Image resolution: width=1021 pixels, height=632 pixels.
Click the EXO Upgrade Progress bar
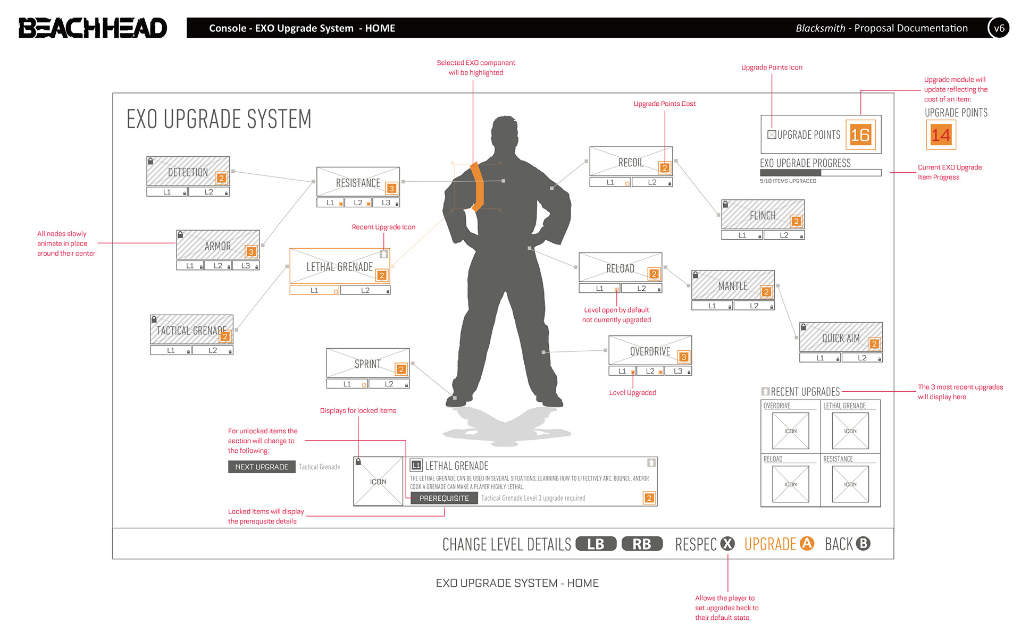(x=820, y=173)
